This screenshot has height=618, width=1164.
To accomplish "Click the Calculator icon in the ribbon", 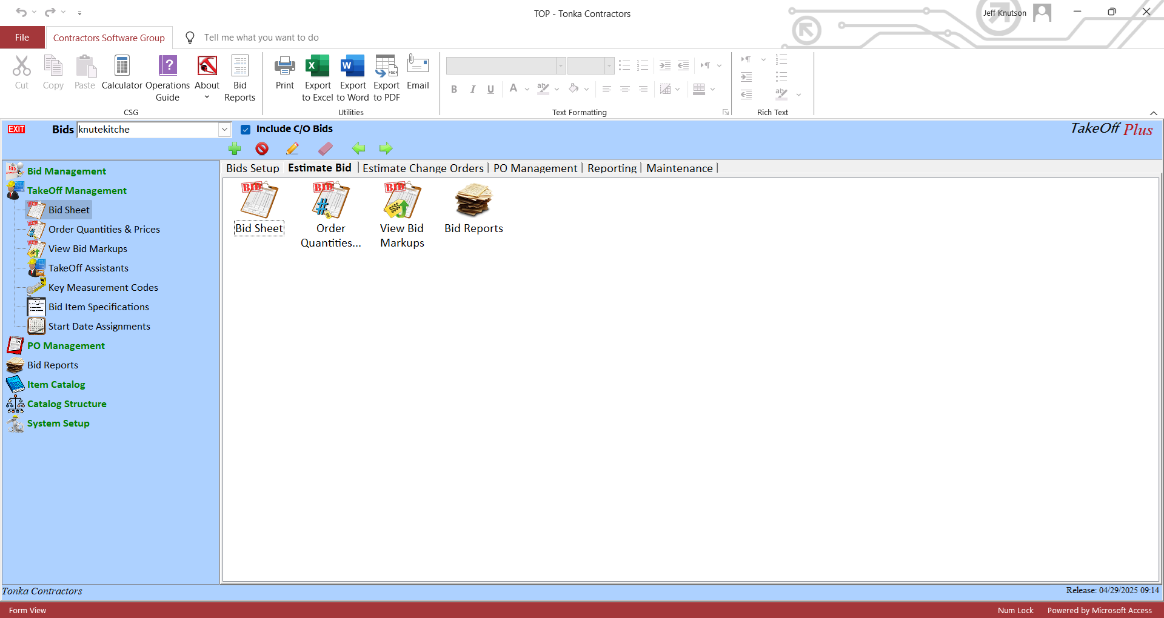I will pyautogui.click(x=122, y=73).
